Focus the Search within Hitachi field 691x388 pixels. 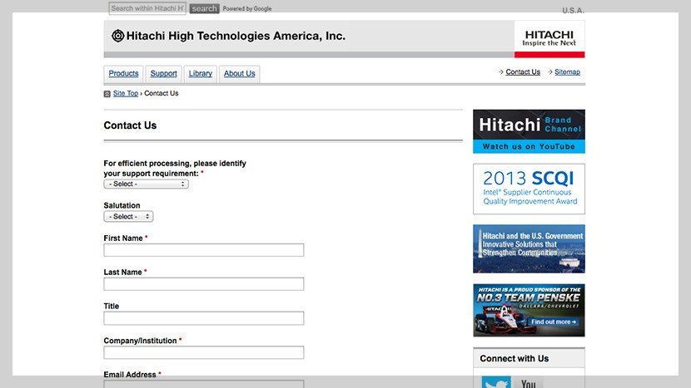pyautogui.click(x=147, y=8)
